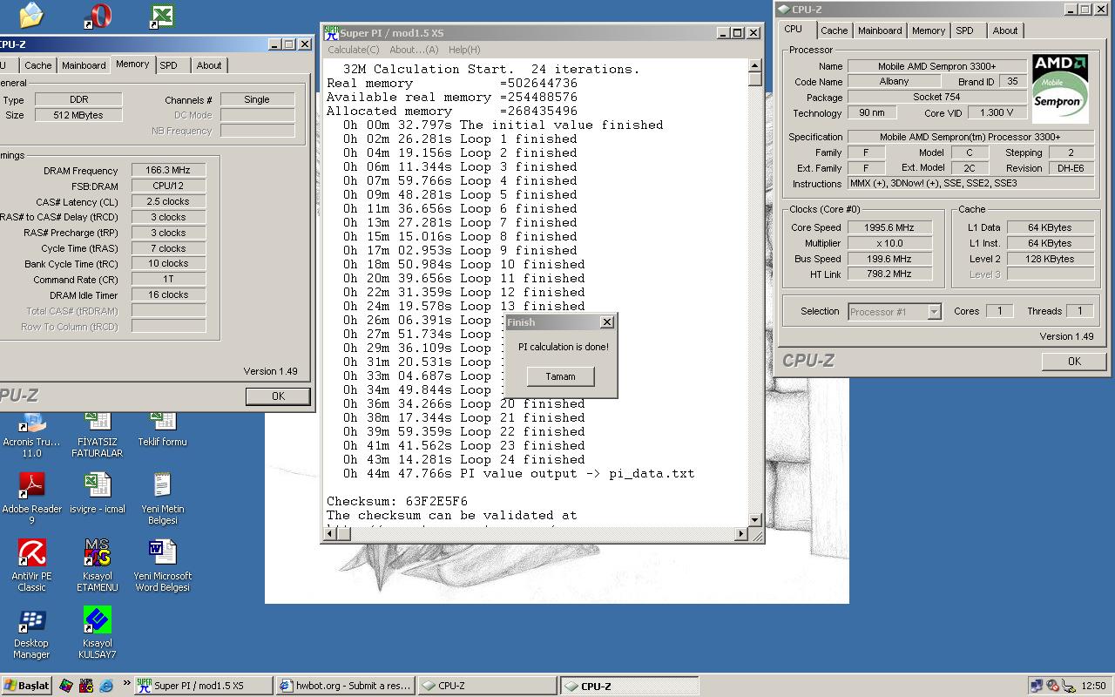Open About...(A) menu in Super PI
Image resolution: width=1115 pixels, height=697 pixels.
coord(414,50)
